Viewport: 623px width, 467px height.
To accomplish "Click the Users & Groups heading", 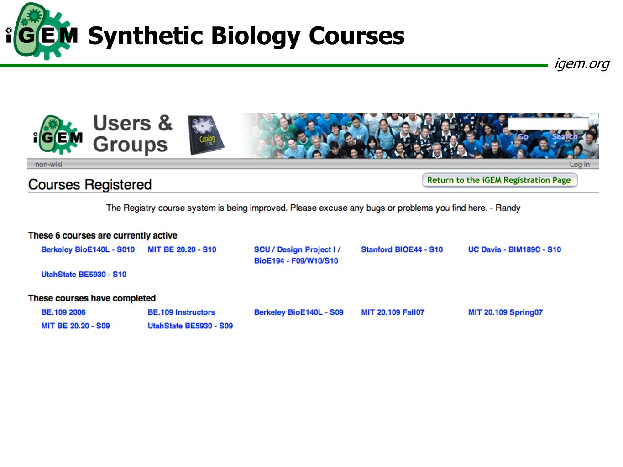I will (x=133, y=134).
